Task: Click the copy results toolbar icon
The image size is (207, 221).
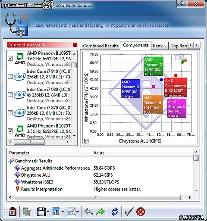Action: click(27, 212)
